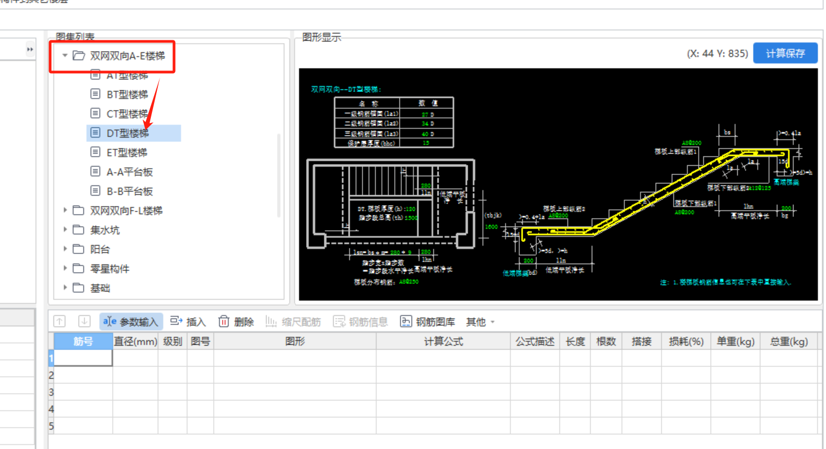The height and width of the screenshot is (449, 826).
Task: Click the 长度 column header
Action: coord(575,341)
